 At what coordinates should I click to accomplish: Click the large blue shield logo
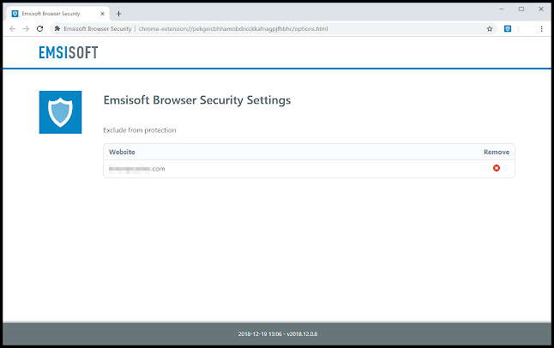(60, 111)
